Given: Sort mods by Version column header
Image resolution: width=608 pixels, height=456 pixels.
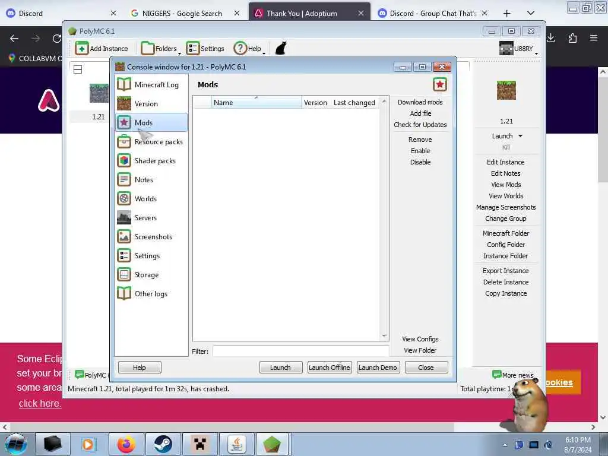Looking at the screenshot, I should 315,102.
